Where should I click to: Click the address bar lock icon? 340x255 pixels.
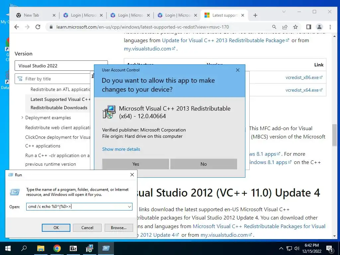point(51,27)
